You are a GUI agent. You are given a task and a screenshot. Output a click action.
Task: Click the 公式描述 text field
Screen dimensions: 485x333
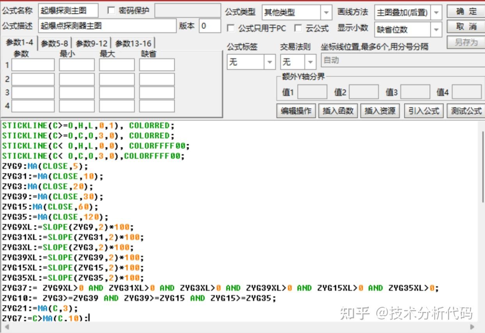coord(107,26)
